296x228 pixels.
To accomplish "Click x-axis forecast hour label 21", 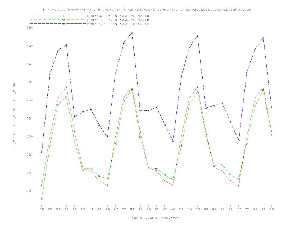I will 99,209.
